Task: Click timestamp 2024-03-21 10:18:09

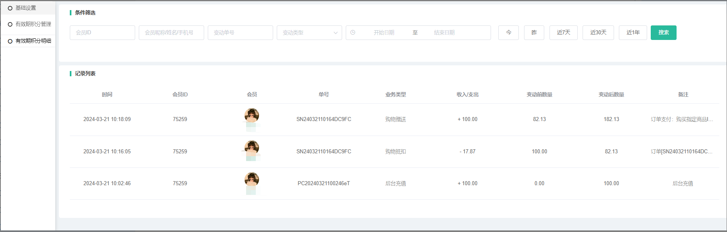Action: 107,119
